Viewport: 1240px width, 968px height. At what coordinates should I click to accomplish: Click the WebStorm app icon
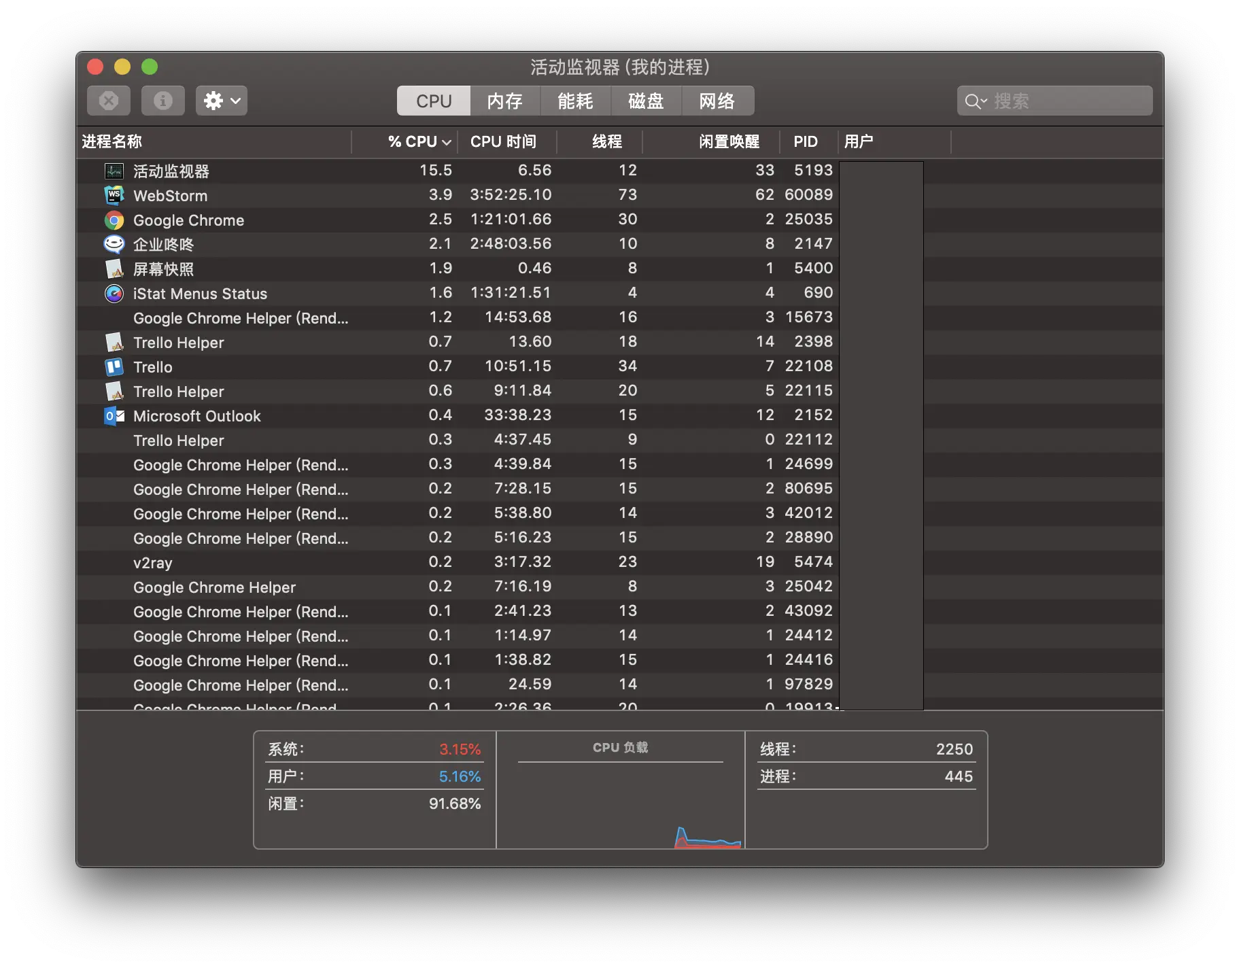[114, 195]
